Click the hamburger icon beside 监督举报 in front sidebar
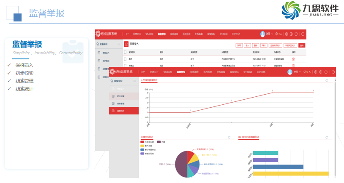 coord(132,81)
